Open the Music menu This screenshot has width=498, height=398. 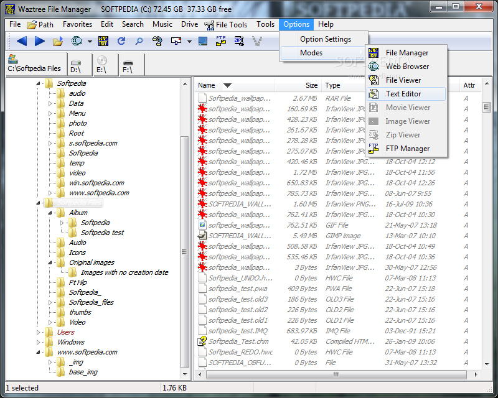(162, 24)
